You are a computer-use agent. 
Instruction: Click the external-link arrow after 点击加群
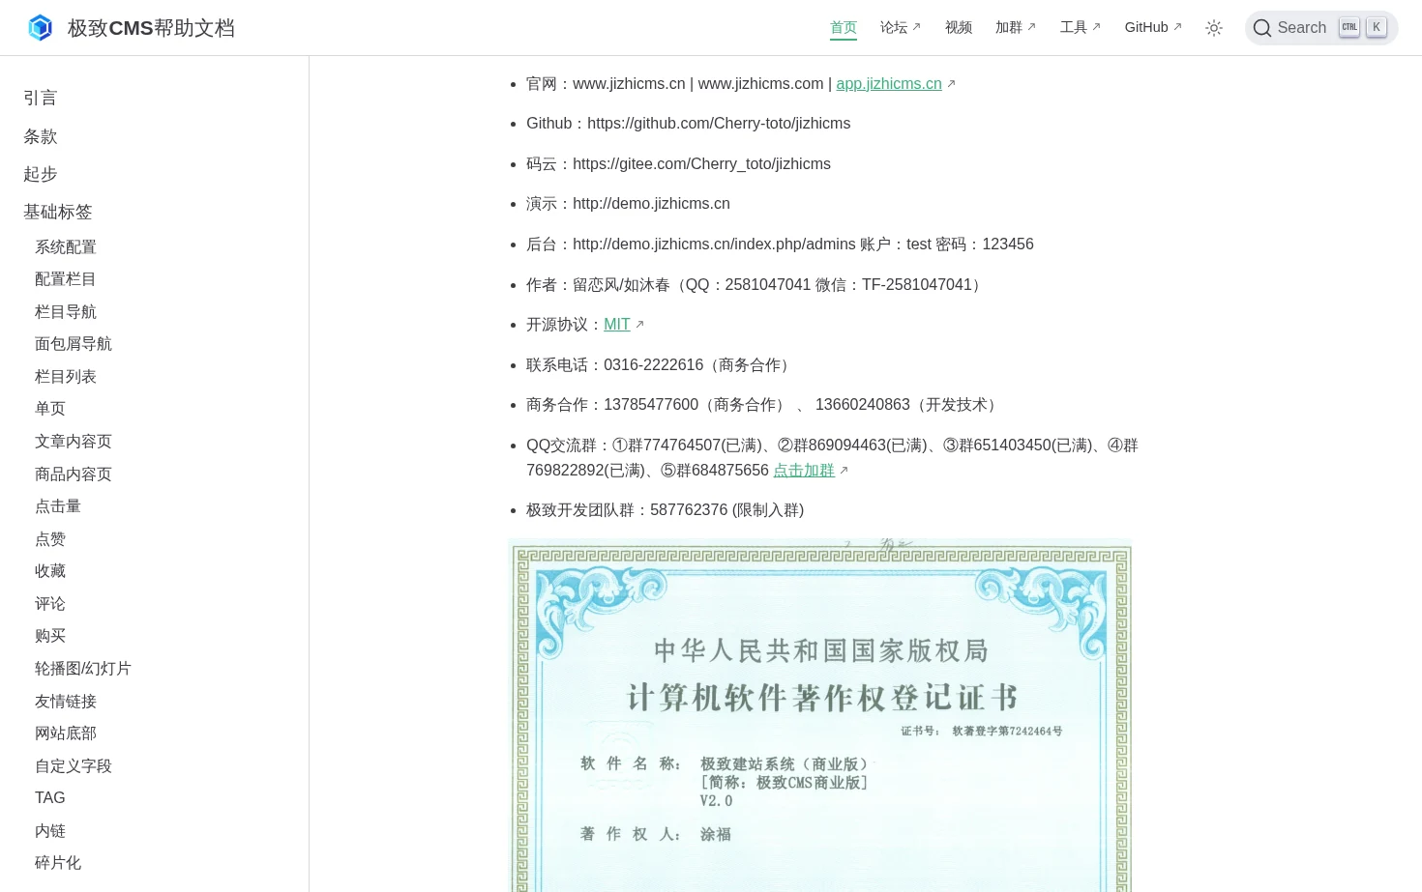[x=844, y=471]
